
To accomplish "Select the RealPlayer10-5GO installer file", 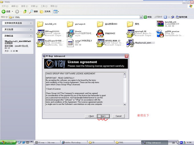I will tap(50, 43).
